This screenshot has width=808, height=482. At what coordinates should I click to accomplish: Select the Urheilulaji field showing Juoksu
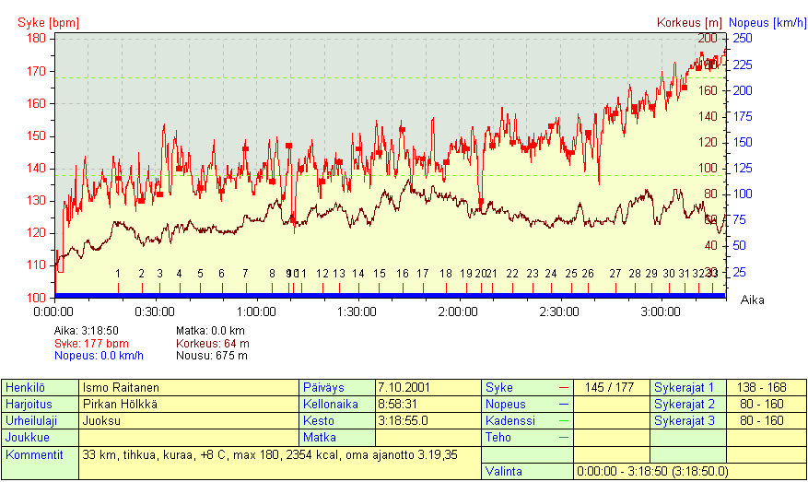[x=189, y=421]
